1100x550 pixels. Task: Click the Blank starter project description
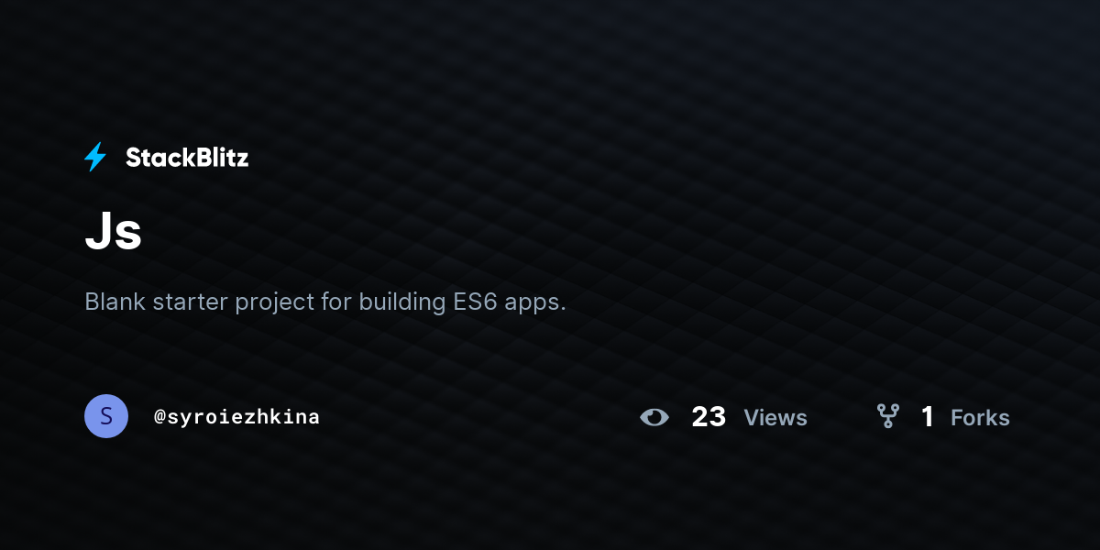pyautogui.click(x=325, y=302)
